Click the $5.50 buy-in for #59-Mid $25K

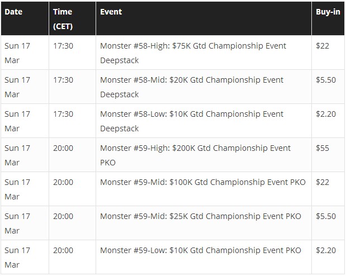(x=326, y=216)
